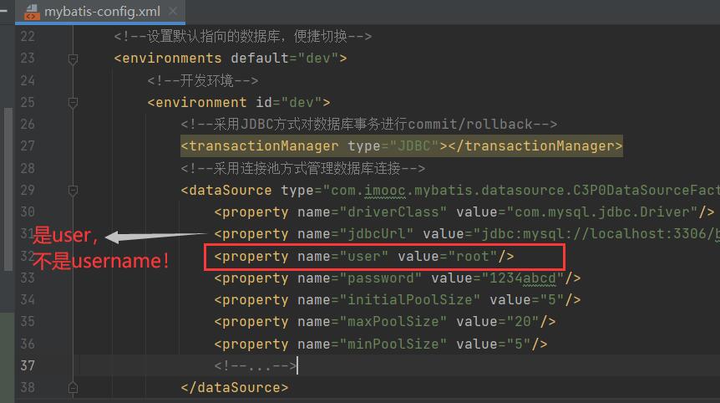Click the connection pool comment on line 28
Screen dimensions: 720x403
click(303, 168)
